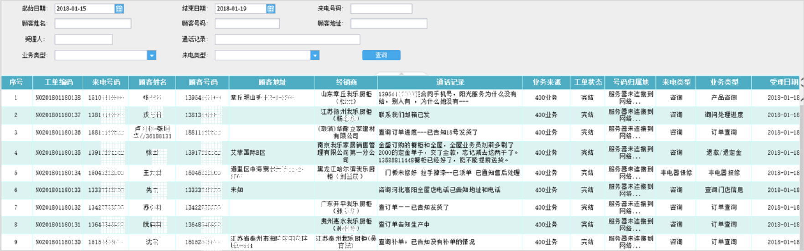Open the end date calendar picker

[x=270, y=9]
